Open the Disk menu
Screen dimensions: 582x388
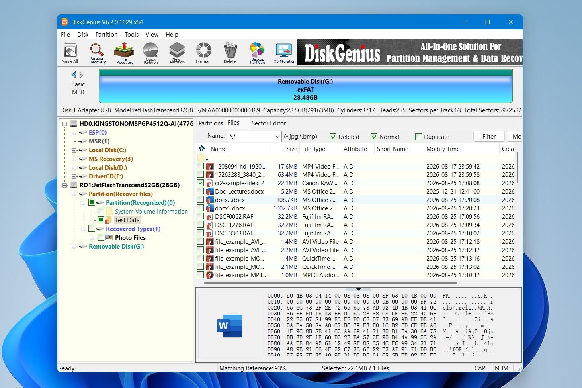click(x=83, y=35)
